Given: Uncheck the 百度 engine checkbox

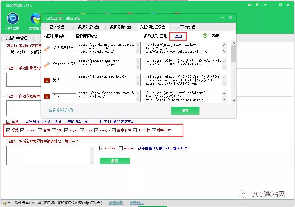Looking at the screenshot, I should tap(40, 130).
